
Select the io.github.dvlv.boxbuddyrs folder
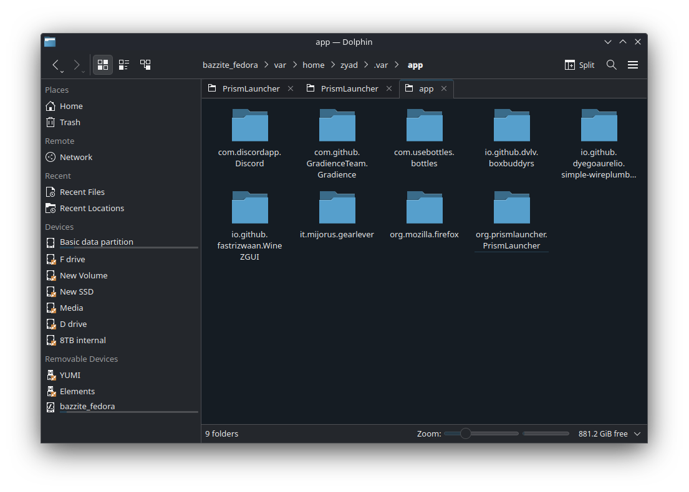[511, 138]
